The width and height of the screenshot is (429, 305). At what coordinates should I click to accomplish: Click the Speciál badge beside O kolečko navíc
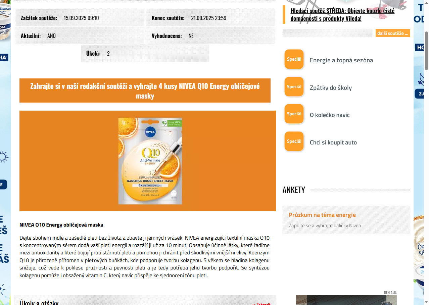tap(294, 114)
